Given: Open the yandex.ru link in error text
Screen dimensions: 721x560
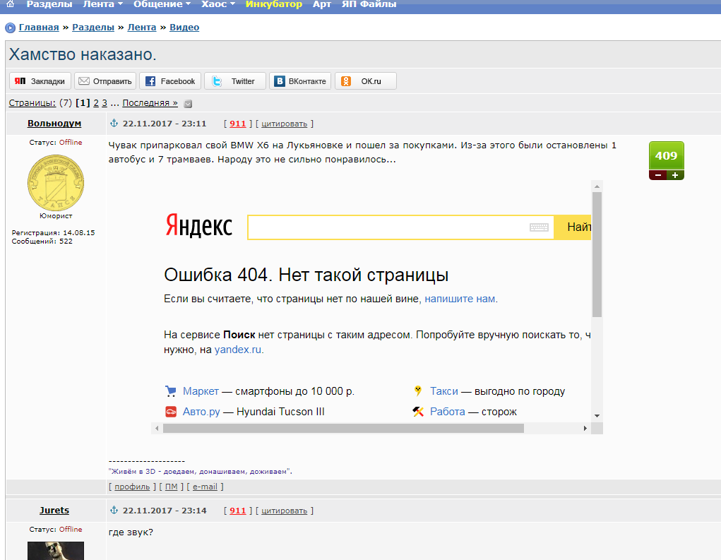Looking at the screenshot, I should (x=238, y=350).
